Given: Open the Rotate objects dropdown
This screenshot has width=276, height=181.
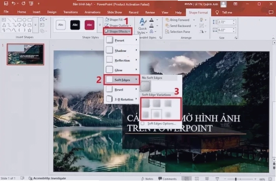Looking at the screenshot, I should click(x=203, y=32).
